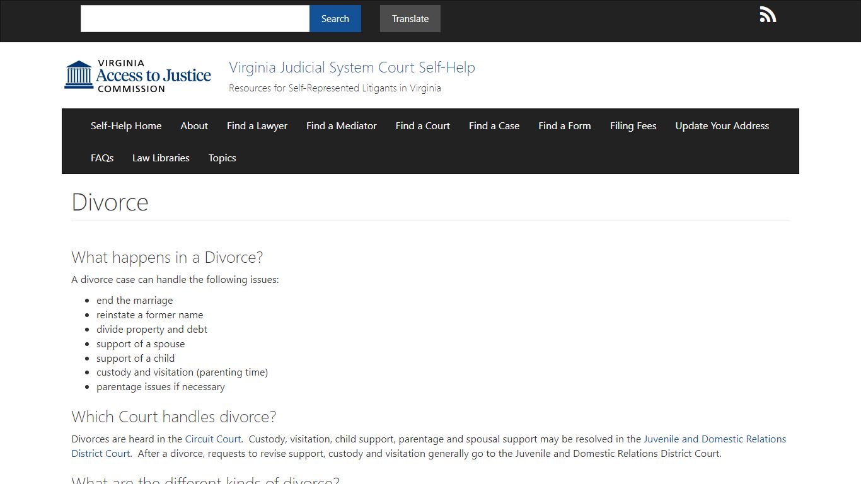861x484 pixels.
Task: Go to Self-Help Home menu item
Action: 126,125
